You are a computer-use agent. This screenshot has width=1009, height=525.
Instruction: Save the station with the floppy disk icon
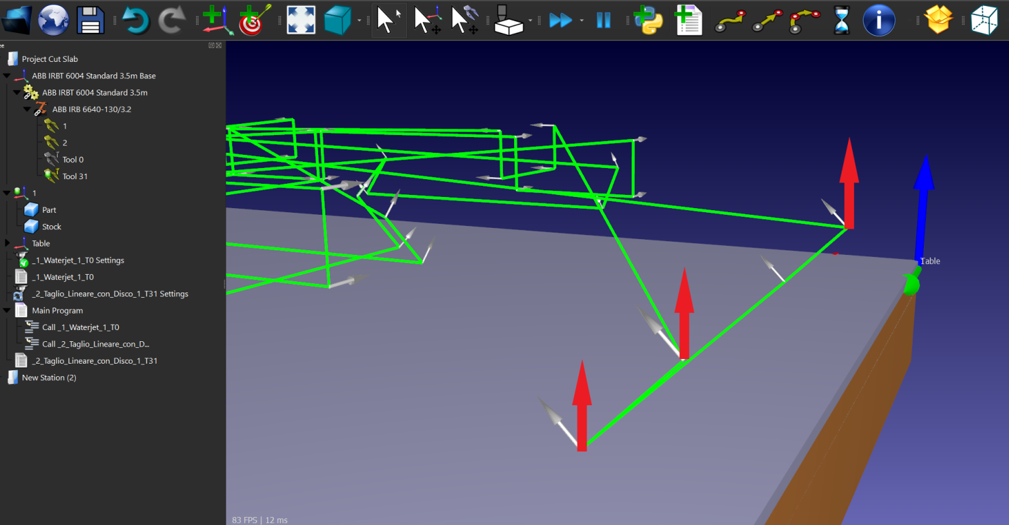click(90, 20)
